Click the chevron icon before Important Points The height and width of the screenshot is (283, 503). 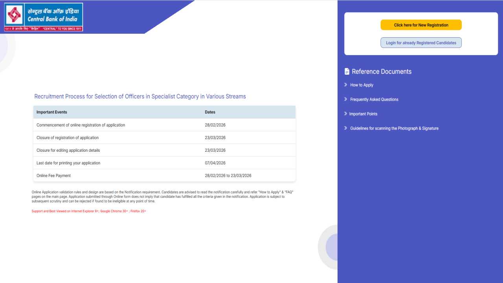click(x=345, y=114)
